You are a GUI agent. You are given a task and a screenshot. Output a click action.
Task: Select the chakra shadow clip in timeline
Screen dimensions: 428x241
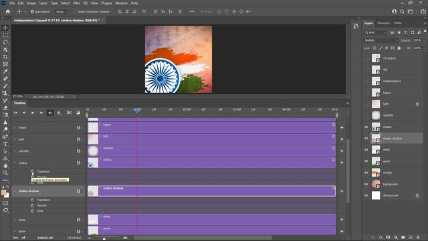[x=211, y=191]
